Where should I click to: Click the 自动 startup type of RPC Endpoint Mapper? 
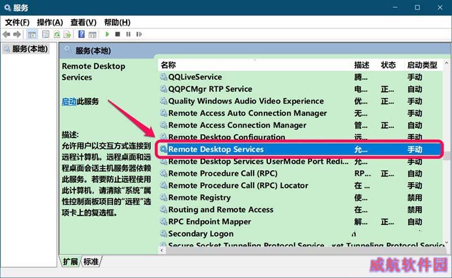[x=415, y=222]
